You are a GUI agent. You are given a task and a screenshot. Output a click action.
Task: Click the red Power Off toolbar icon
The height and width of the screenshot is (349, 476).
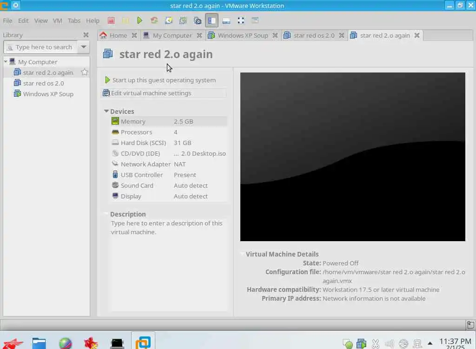point(111,20)
